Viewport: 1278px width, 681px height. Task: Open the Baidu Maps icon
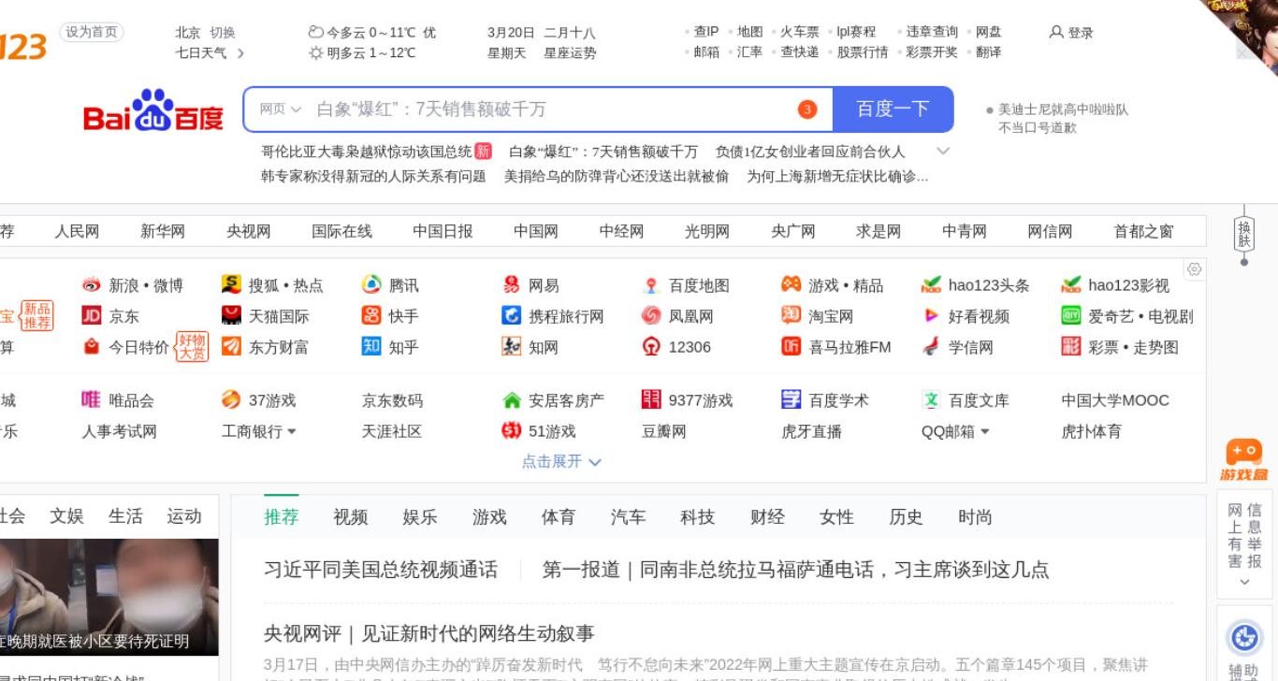651,285
